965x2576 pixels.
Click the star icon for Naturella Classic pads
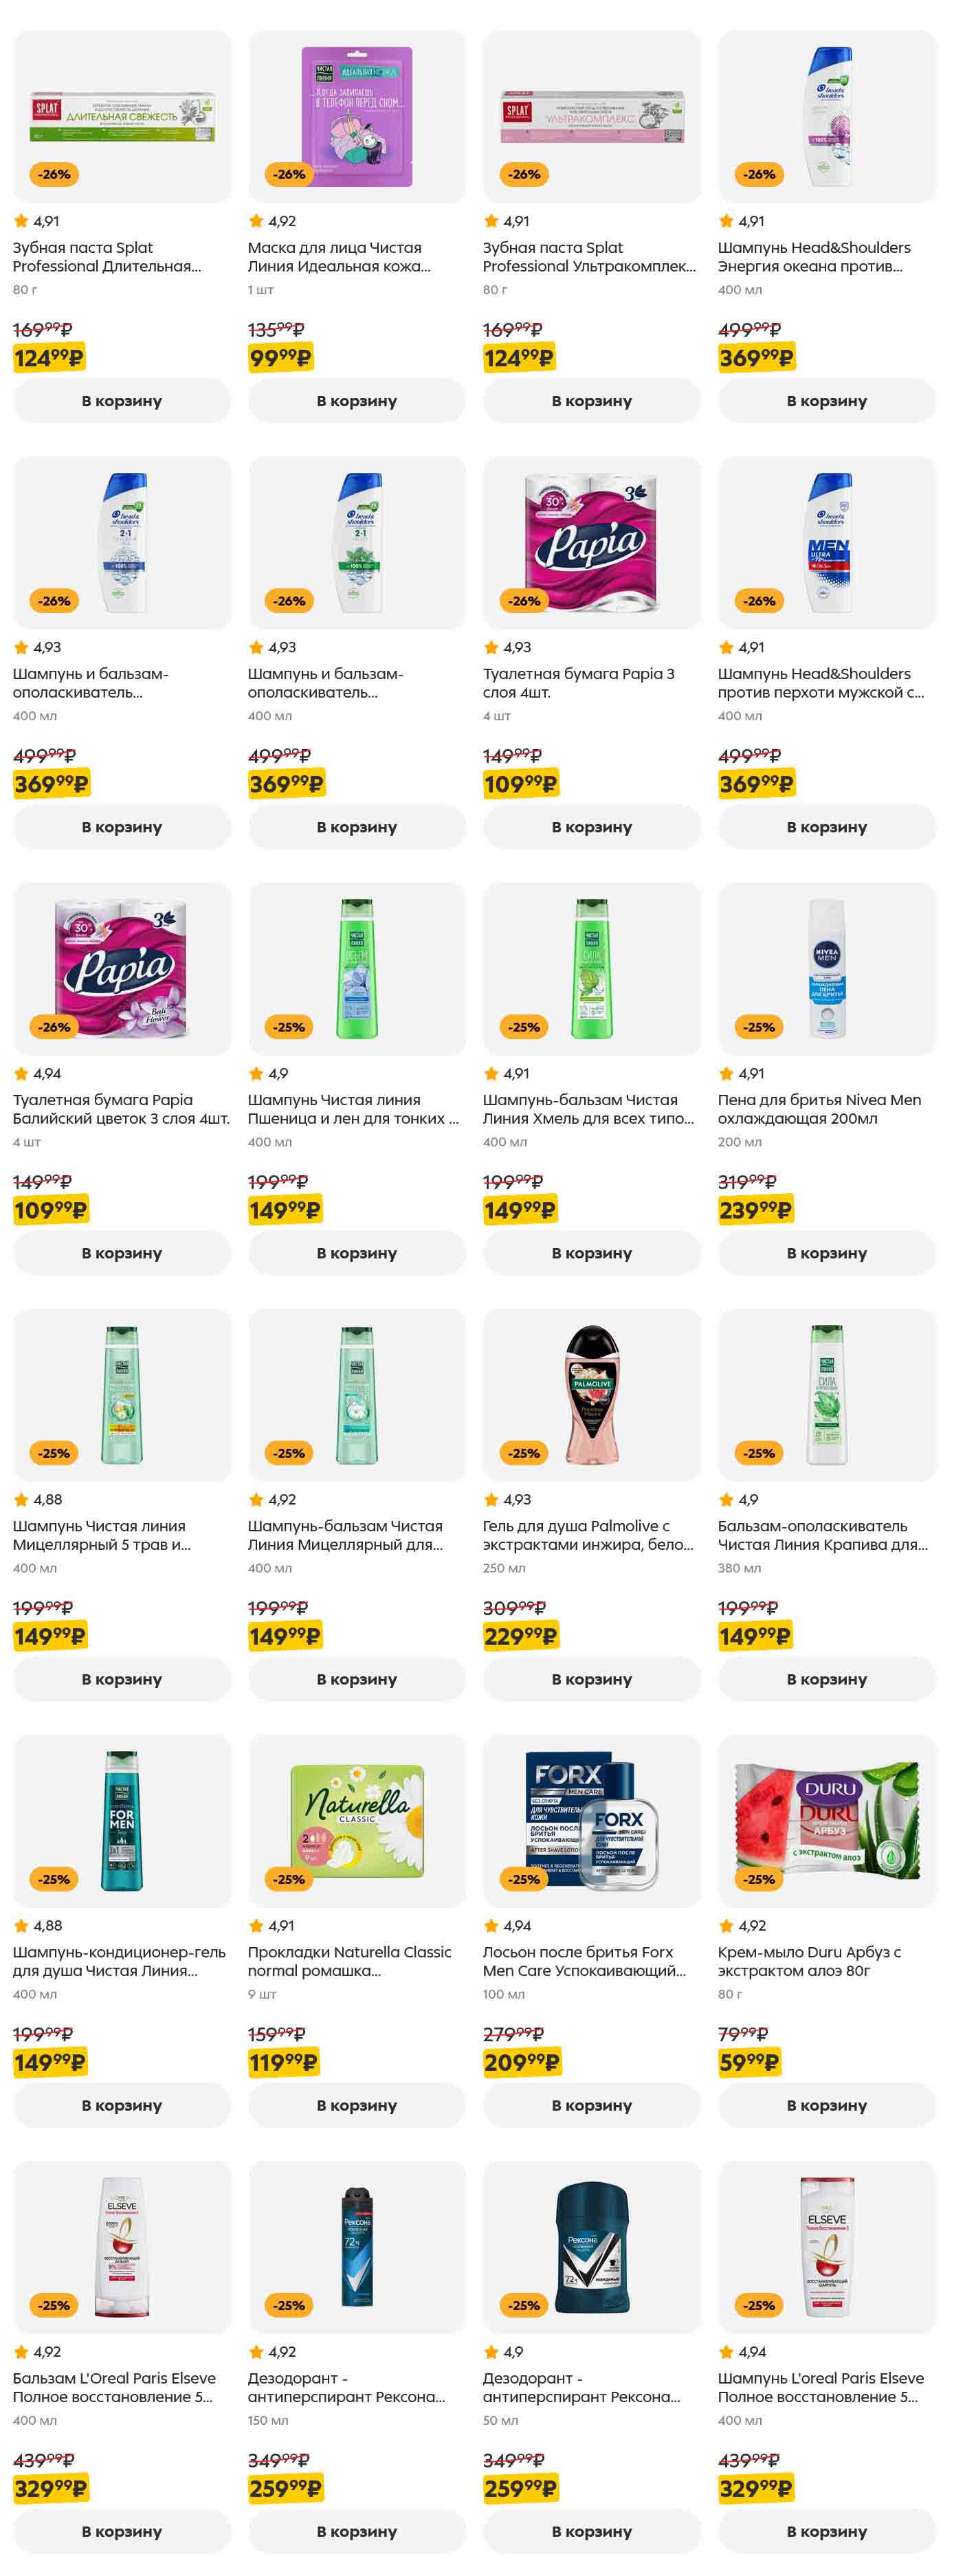click(256, 1926)
